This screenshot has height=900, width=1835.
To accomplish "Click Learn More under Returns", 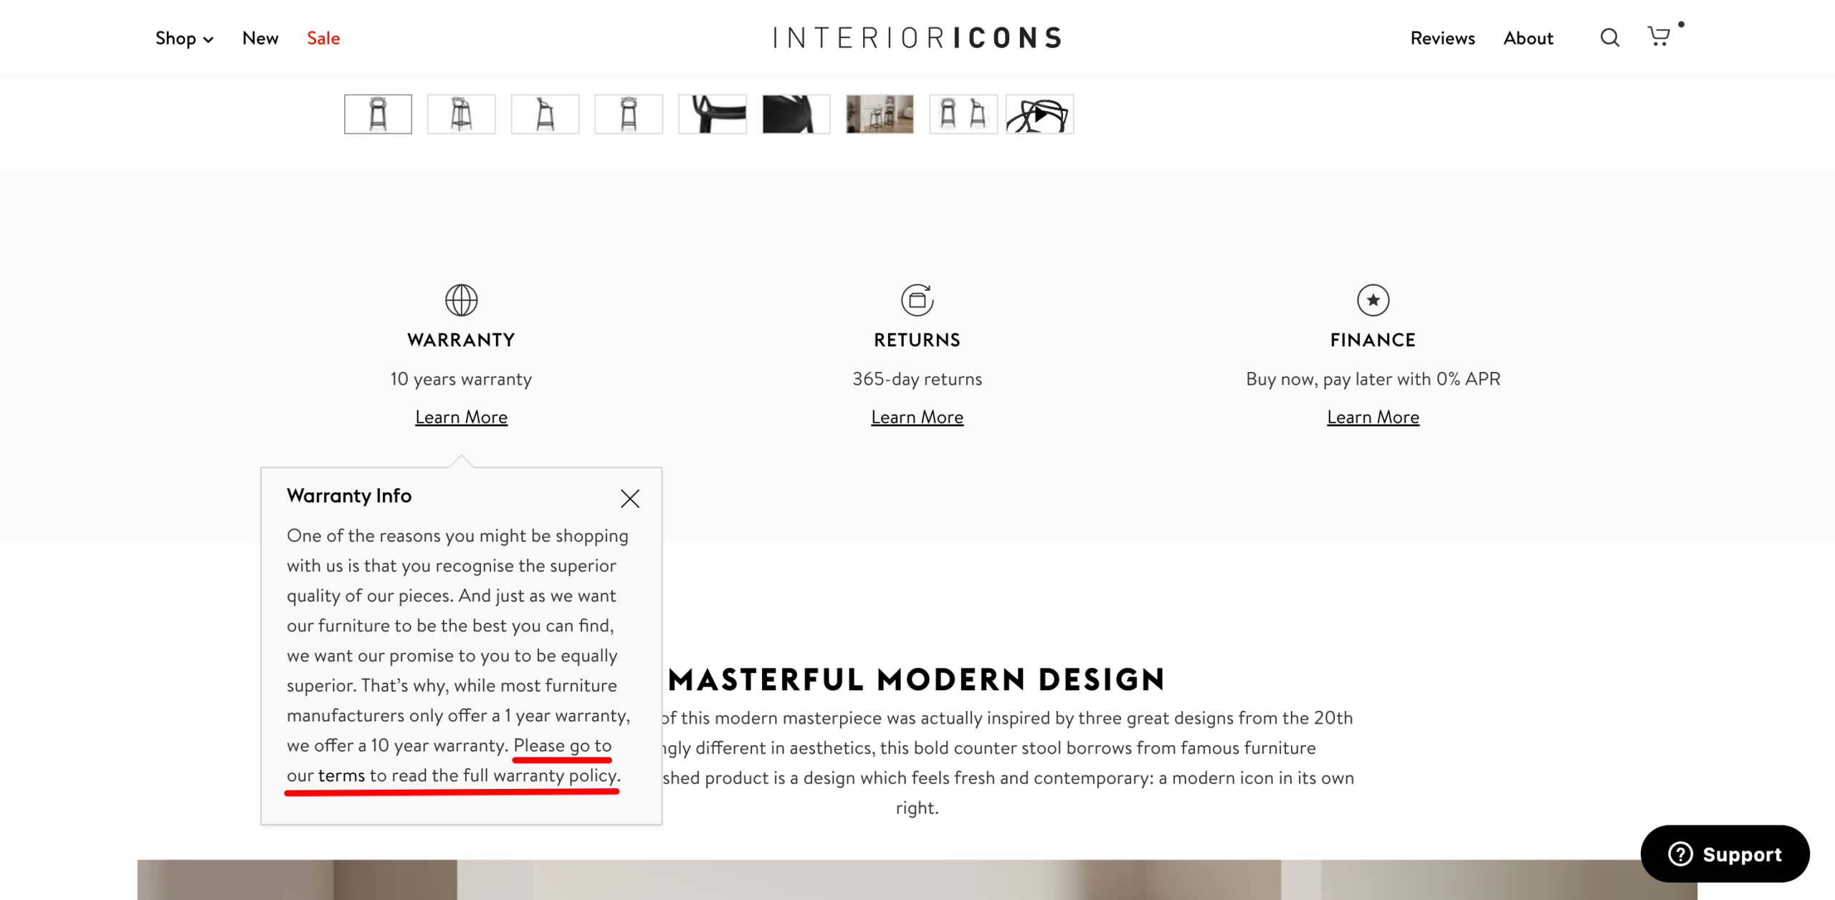I will click(917, 417).
